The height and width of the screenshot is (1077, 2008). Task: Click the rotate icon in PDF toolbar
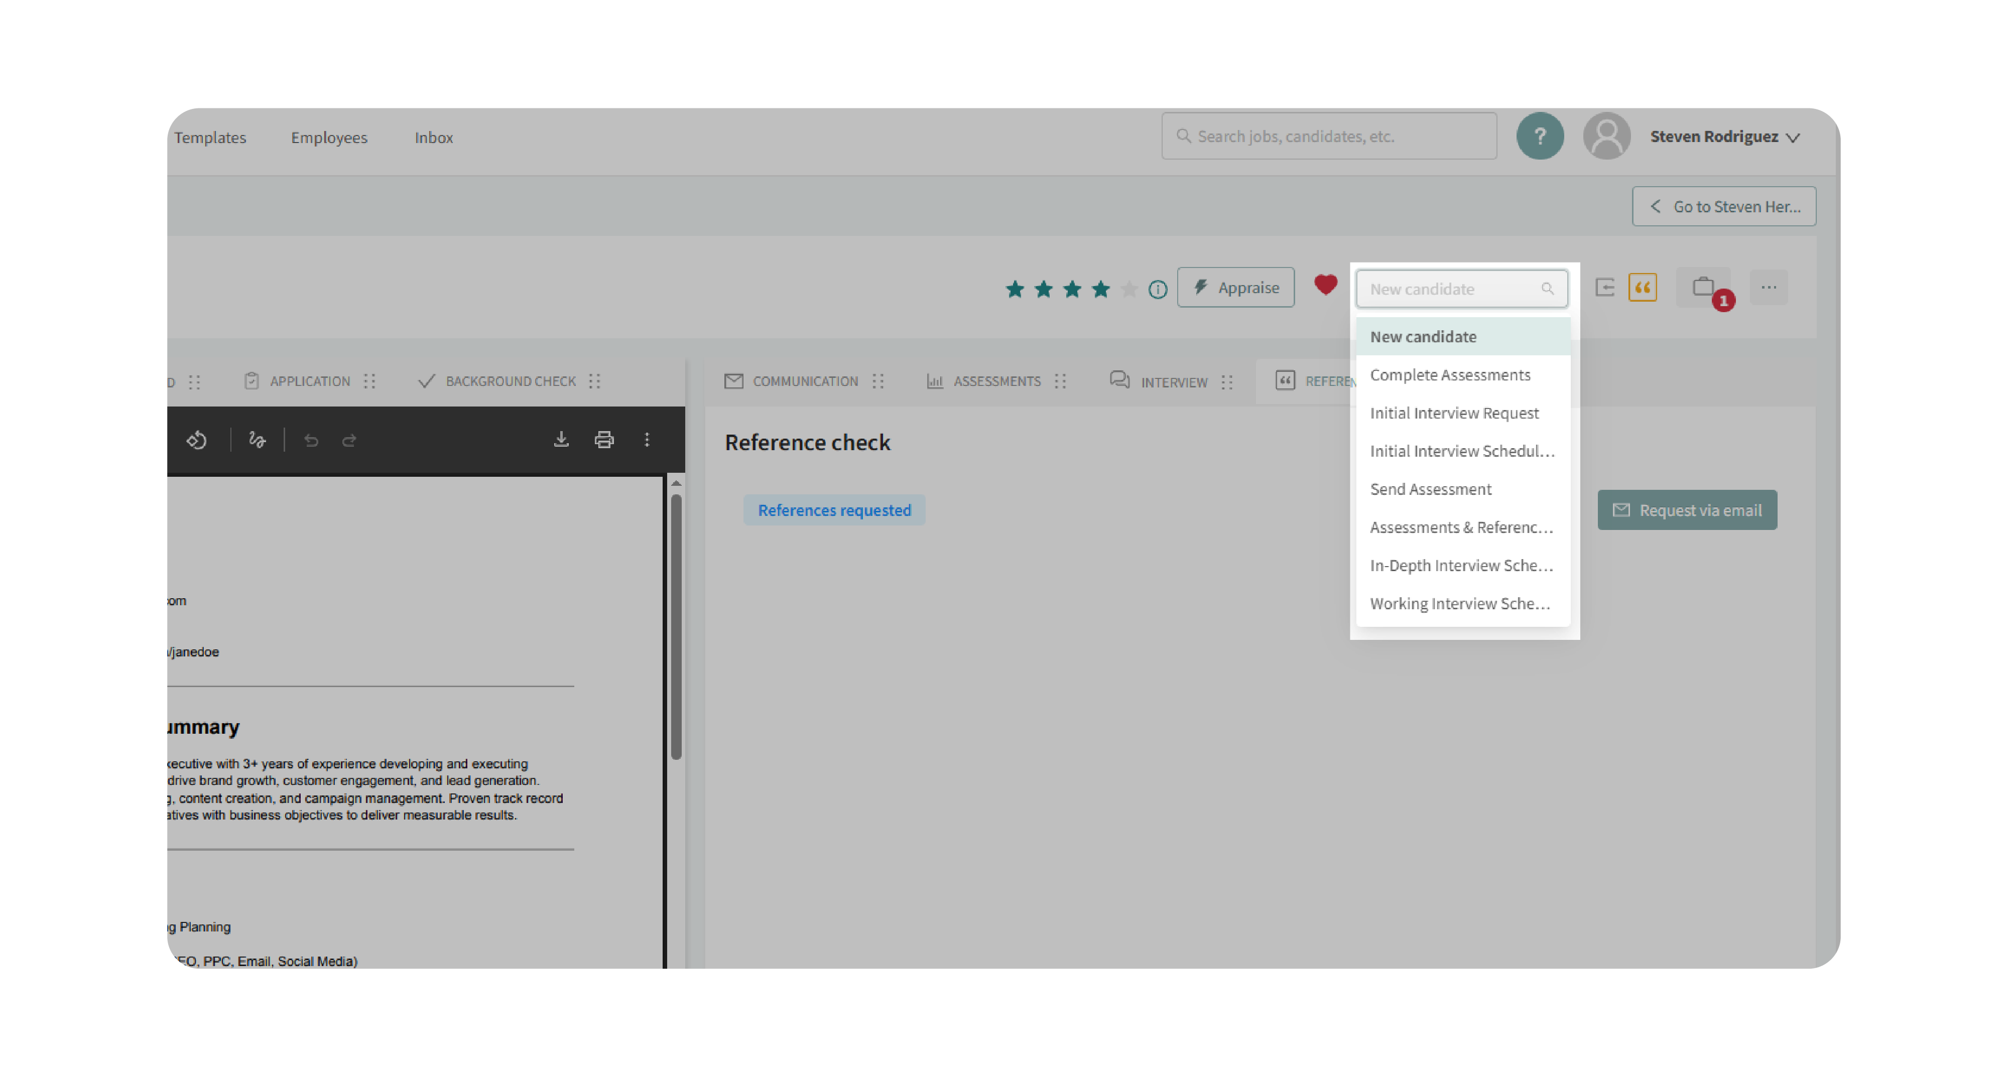[196, 440]
